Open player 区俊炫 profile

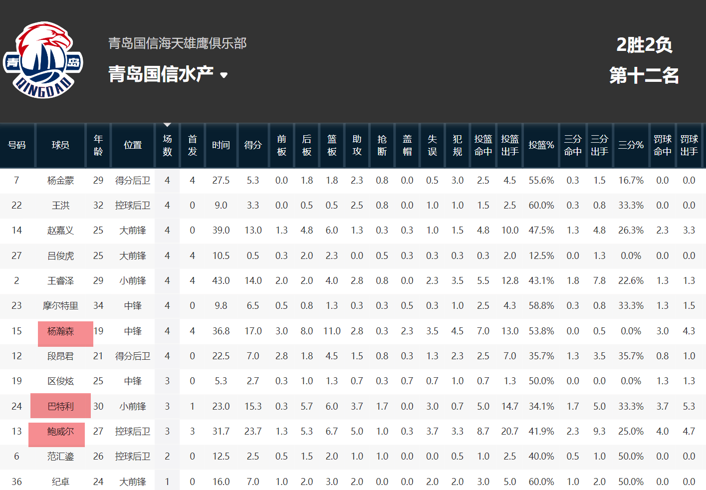pos(60,381)
